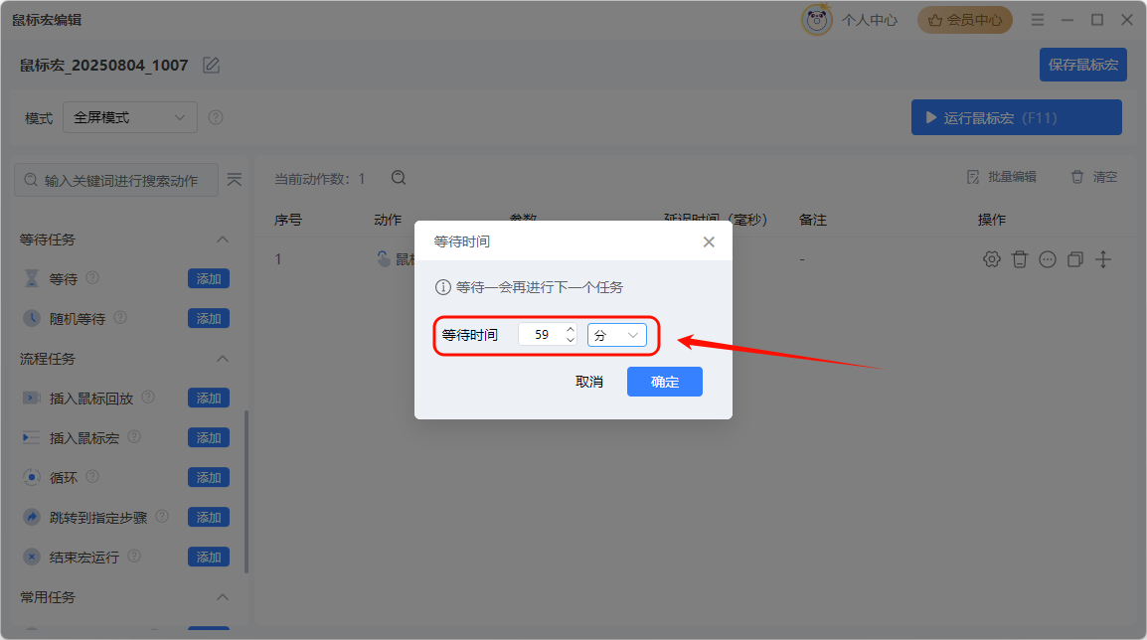The height and width of the screenshot is (640, 1147).
Task: Click the edit macro name pencil icon
Action: pyautogui.click(x=212, y=66)
